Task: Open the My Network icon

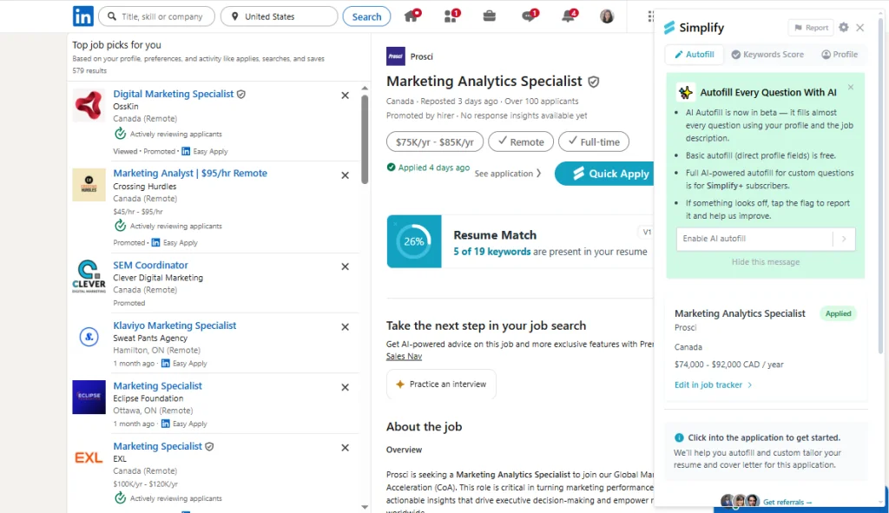Action: click(451, 15)
